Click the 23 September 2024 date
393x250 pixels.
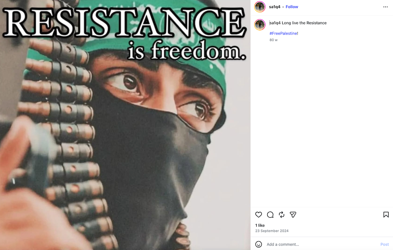point(272,231)
